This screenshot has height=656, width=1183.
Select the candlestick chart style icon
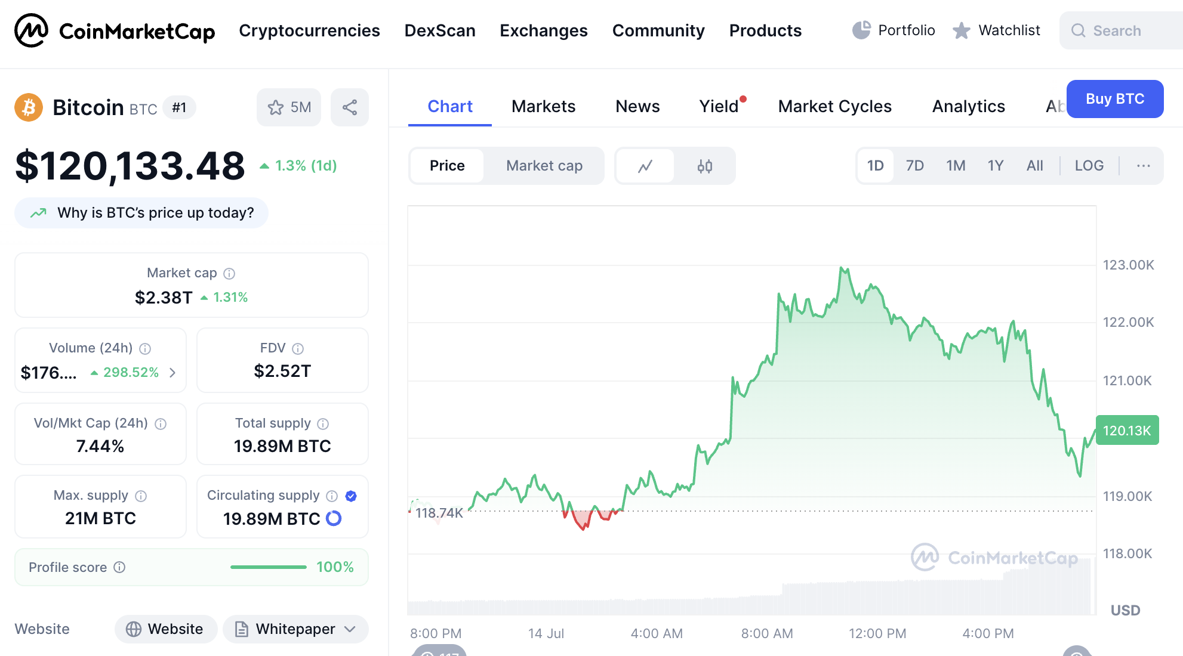705,166
